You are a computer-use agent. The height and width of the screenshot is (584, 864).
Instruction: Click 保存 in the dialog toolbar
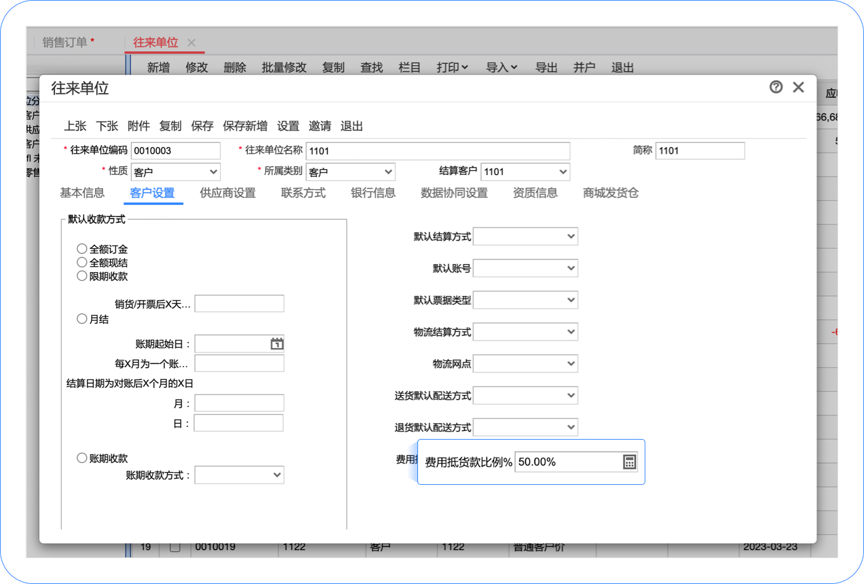pyautogui.click(x=202, y=126)
